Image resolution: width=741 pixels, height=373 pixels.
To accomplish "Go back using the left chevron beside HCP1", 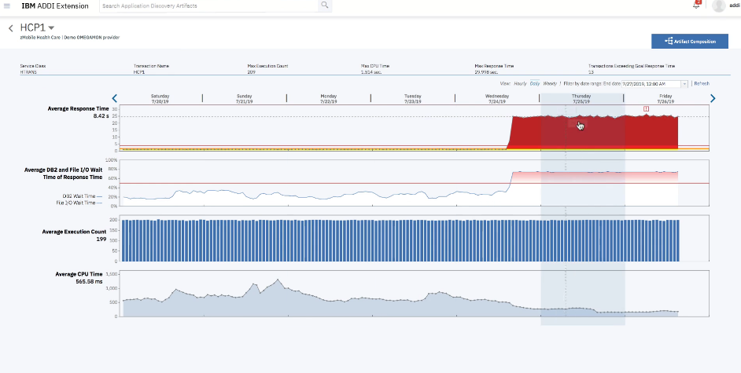I will [x=11, y=28].
